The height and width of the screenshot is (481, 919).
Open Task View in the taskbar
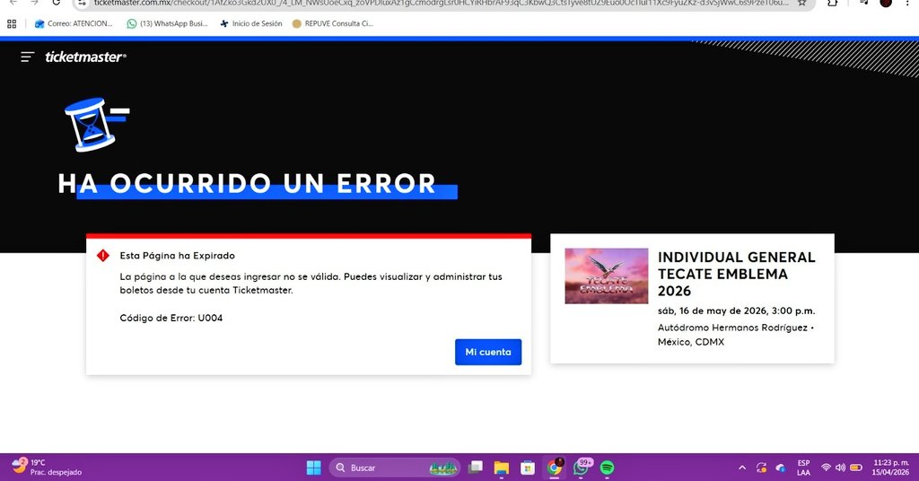tap(476, 468)
